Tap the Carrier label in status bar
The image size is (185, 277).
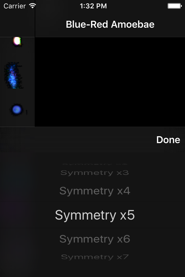(x=15, y=6)
